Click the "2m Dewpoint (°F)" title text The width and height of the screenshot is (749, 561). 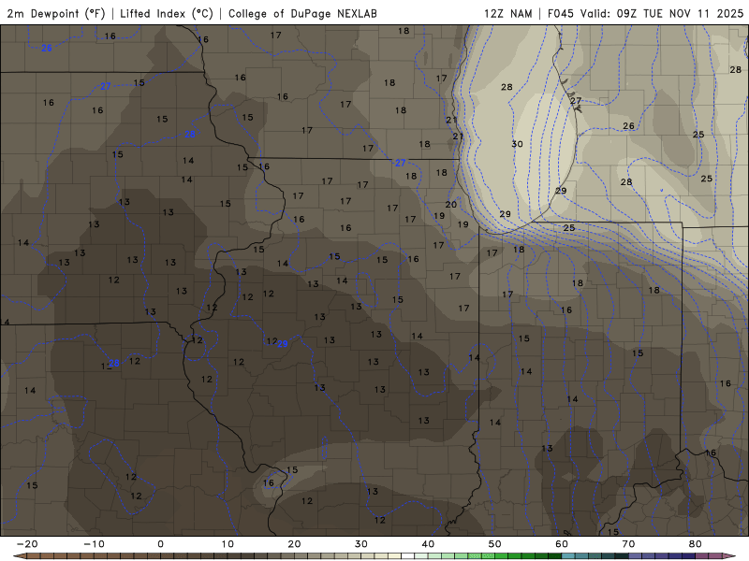[56, 13]
